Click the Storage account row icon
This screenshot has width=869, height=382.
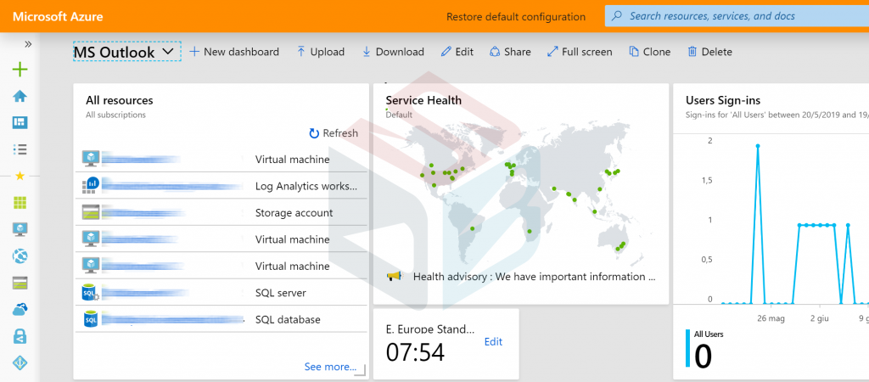90,212
